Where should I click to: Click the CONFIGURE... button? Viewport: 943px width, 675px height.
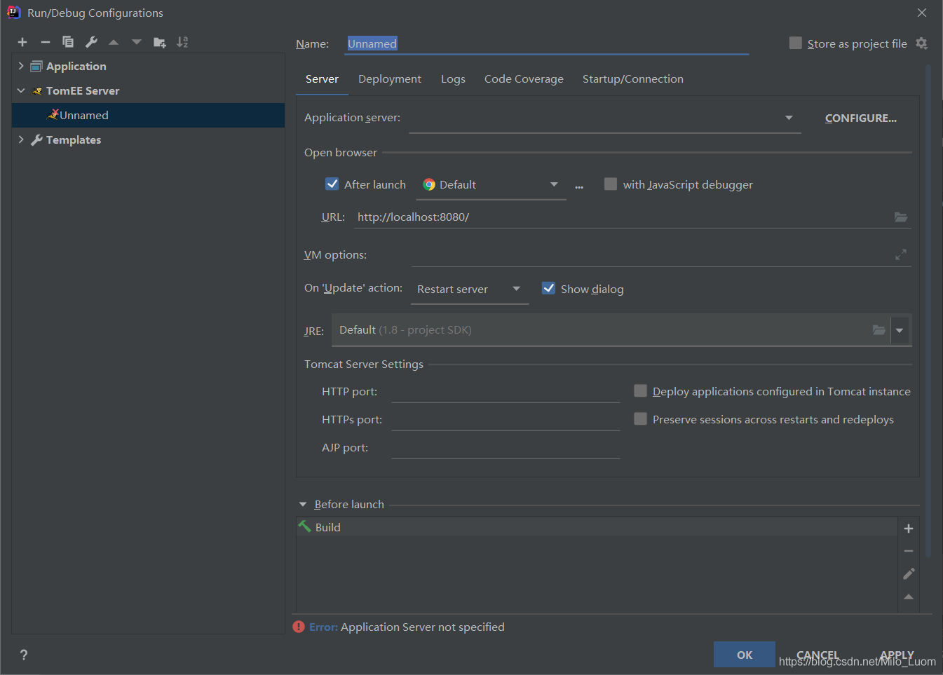click(x=860, y=118)
